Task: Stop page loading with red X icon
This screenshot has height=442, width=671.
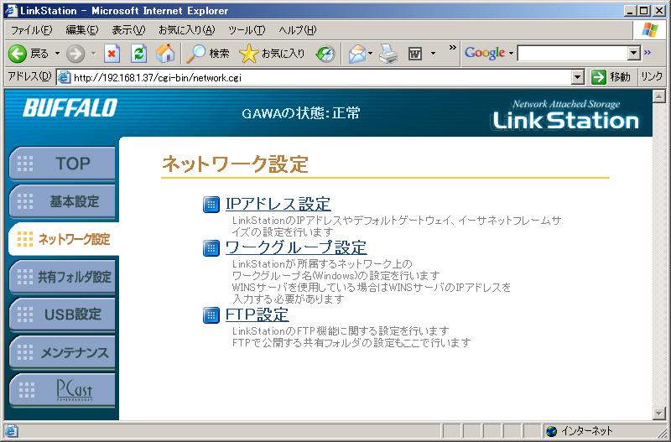Action: [x=112, y=54]
